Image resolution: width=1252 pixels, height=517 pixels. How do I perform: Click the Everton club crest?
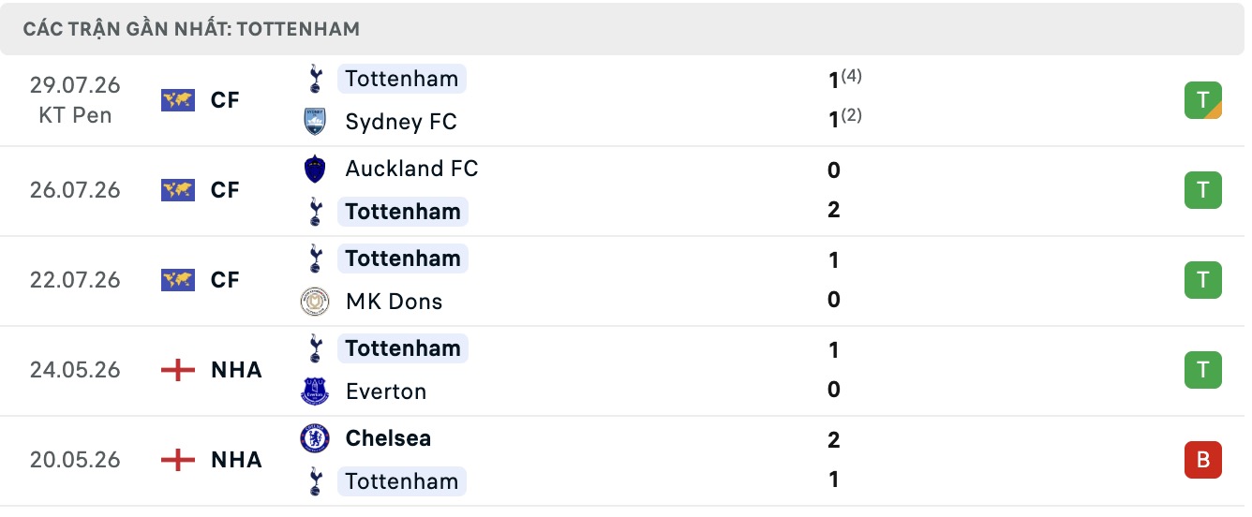coord(315,391)
